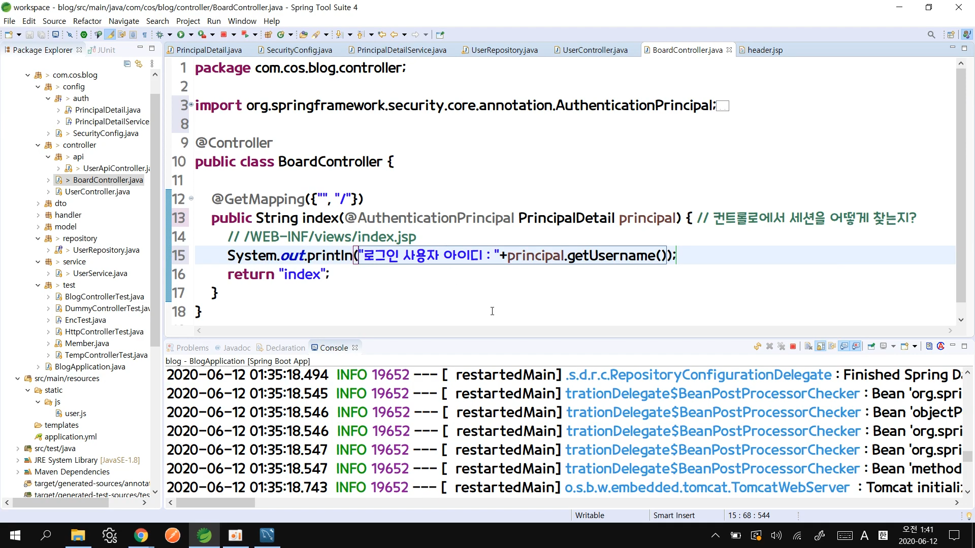Toggle Link with Editor in Package Explorer
Viewport: 975px width, 548px height.
(x=139, y=64)
